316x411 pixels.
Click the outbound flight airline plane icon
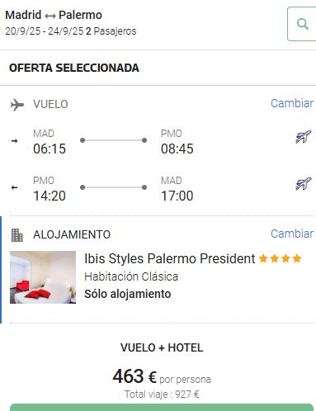point(304,137)
